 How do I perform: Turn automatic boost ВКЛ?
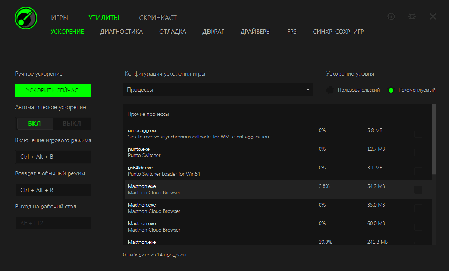coord(35,124)
